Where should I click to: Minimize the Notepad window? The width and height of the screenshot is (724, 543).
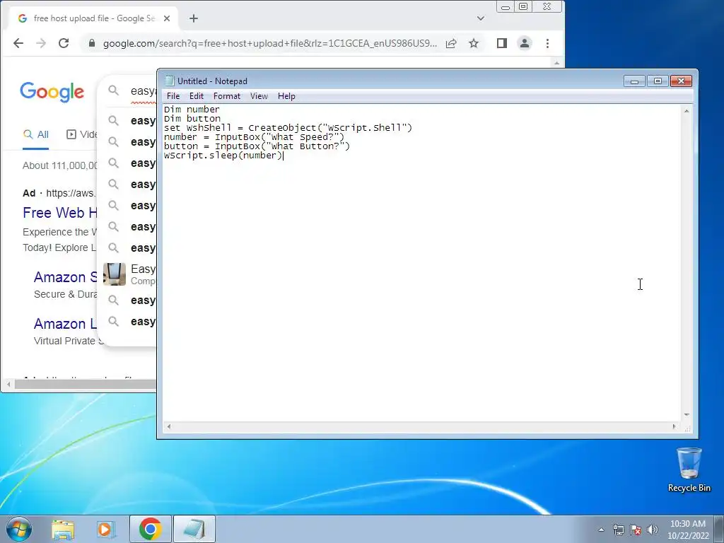pos(634,81)
